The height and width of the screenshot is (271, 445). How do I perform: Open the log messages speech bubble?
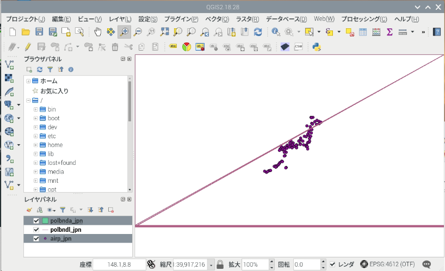[427, 264]
